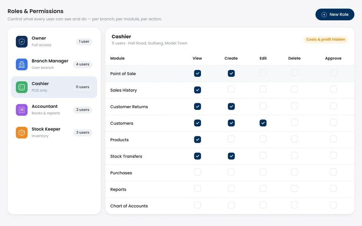Click the Module column header
This screenshot has width=362, height=226.
[117, 58]
